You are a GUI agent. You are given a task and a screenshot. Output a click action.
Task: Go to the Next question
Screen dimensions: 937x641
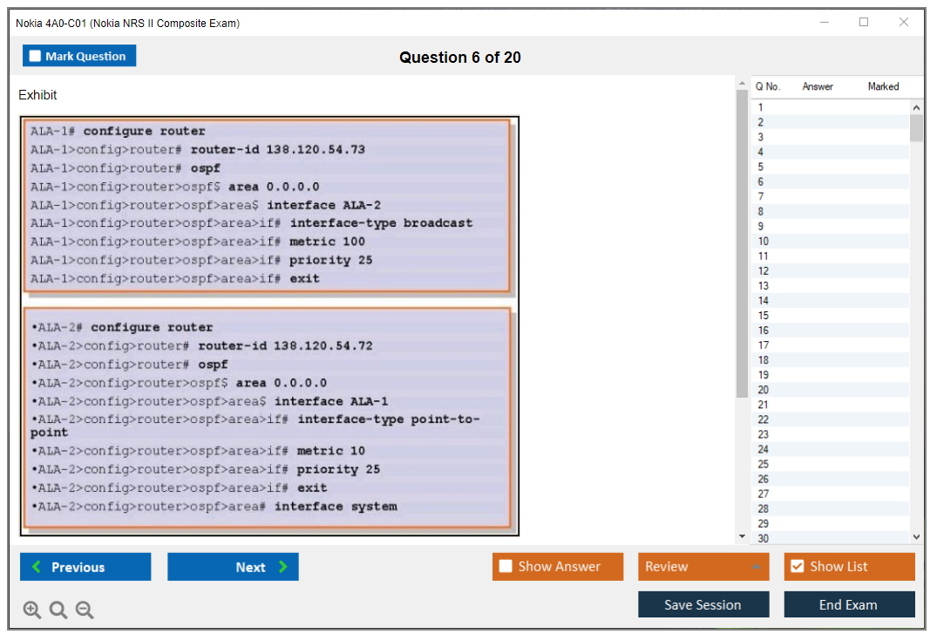point(233,567)
